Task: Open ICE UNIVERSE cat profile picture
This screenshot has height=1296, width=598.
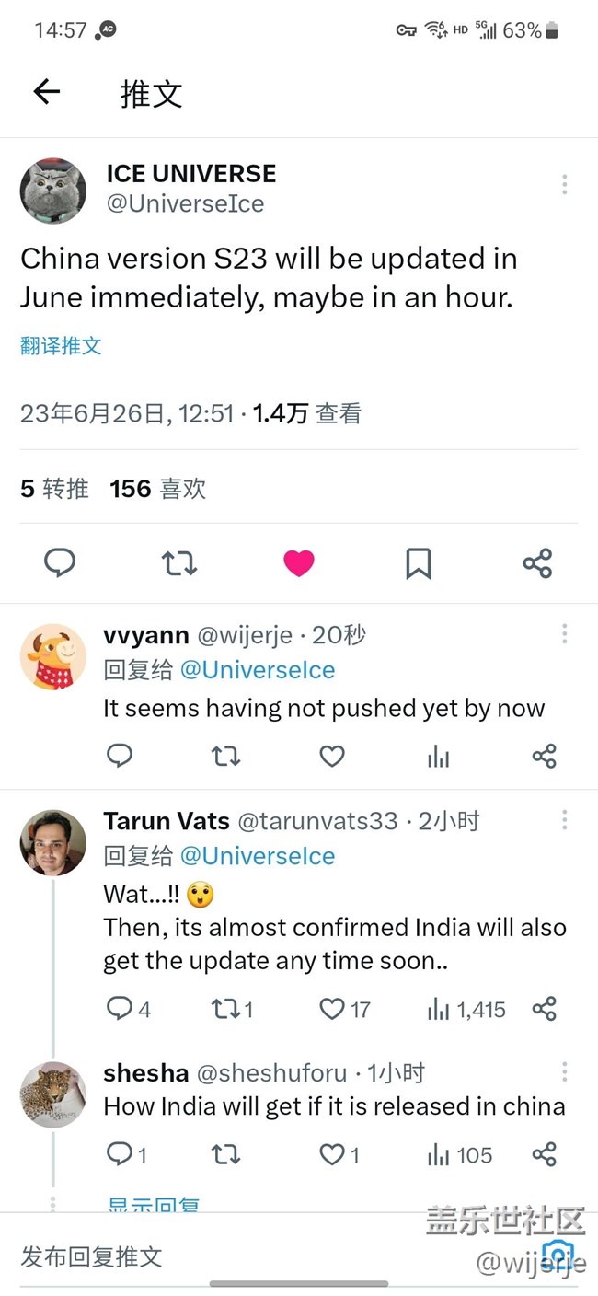Action: coord(53,191)
